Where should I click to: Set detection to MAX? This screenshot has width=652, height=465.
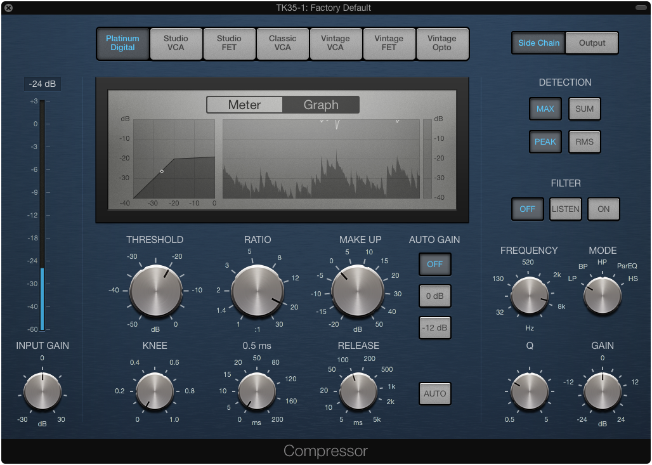click(x=545, y=109)
